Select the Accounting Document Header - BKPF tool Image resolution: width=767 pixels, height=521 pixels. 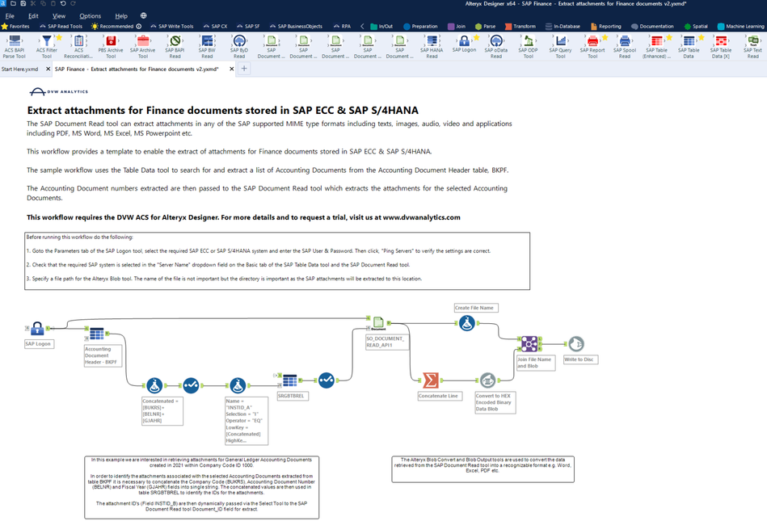pyautogui.click(x=96, y=333)
